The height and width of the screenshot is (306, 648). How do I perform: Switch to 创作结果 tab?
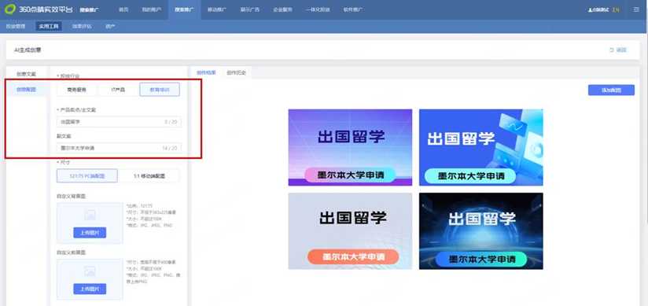[x=206, y=72]
